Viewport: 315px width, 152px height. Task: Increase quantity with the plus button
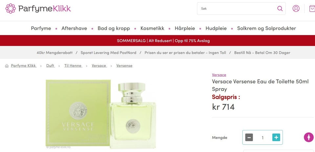276,138
